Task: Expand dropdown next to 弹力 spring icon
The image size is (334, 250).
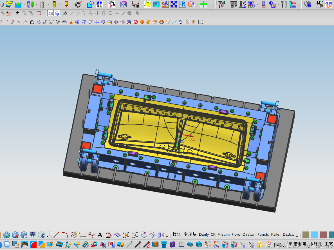Action: click(x=258, y=4)
